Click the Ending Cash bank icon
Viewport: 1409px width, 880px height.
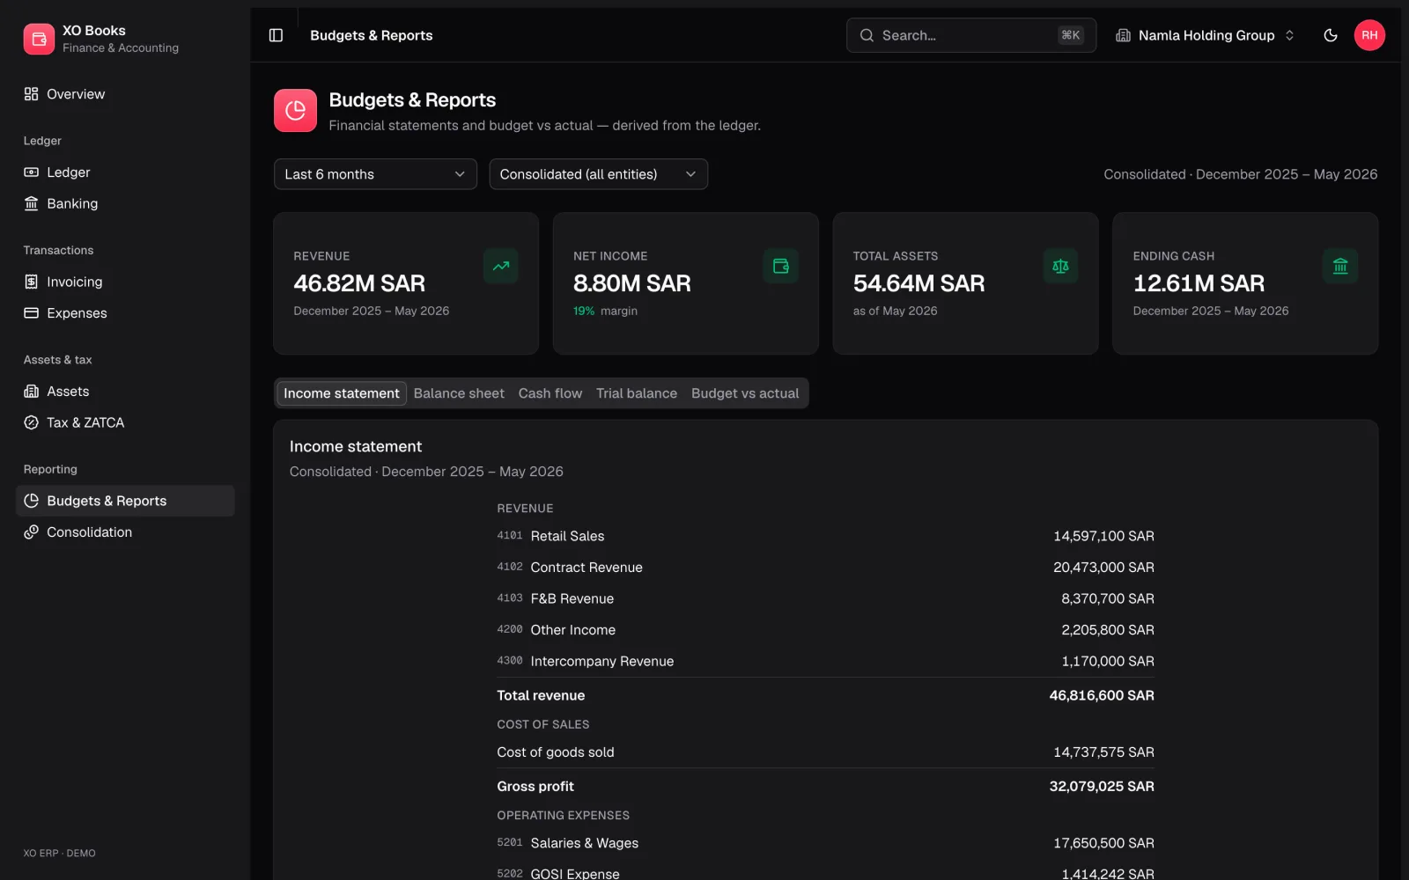pos(1340,266)
